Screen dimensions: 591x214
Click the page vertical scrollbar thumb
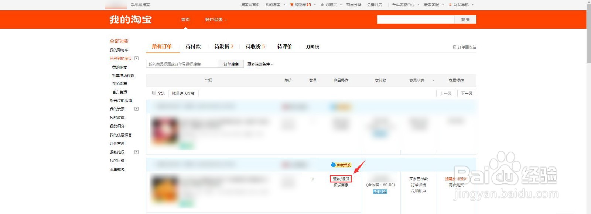pyautogui.click(x=589, y=33)
